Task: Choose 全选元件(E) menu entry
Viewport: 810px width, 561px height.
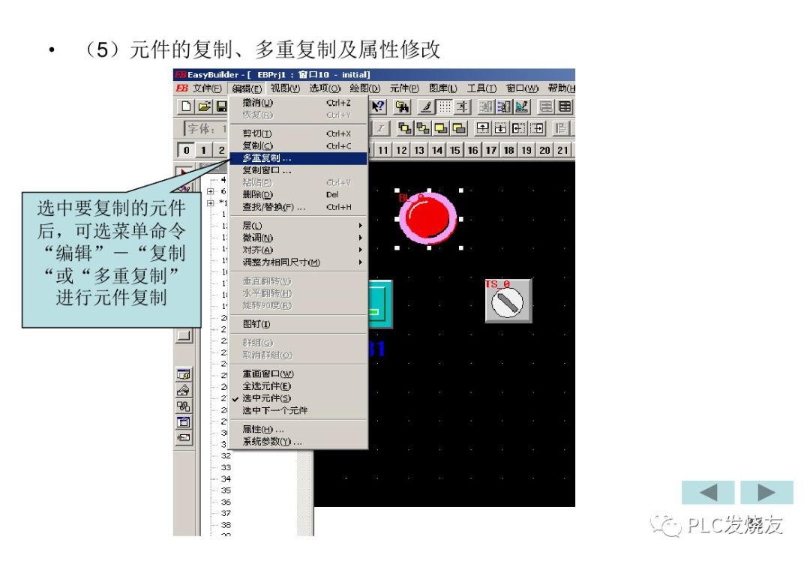Action: point(298,386)
